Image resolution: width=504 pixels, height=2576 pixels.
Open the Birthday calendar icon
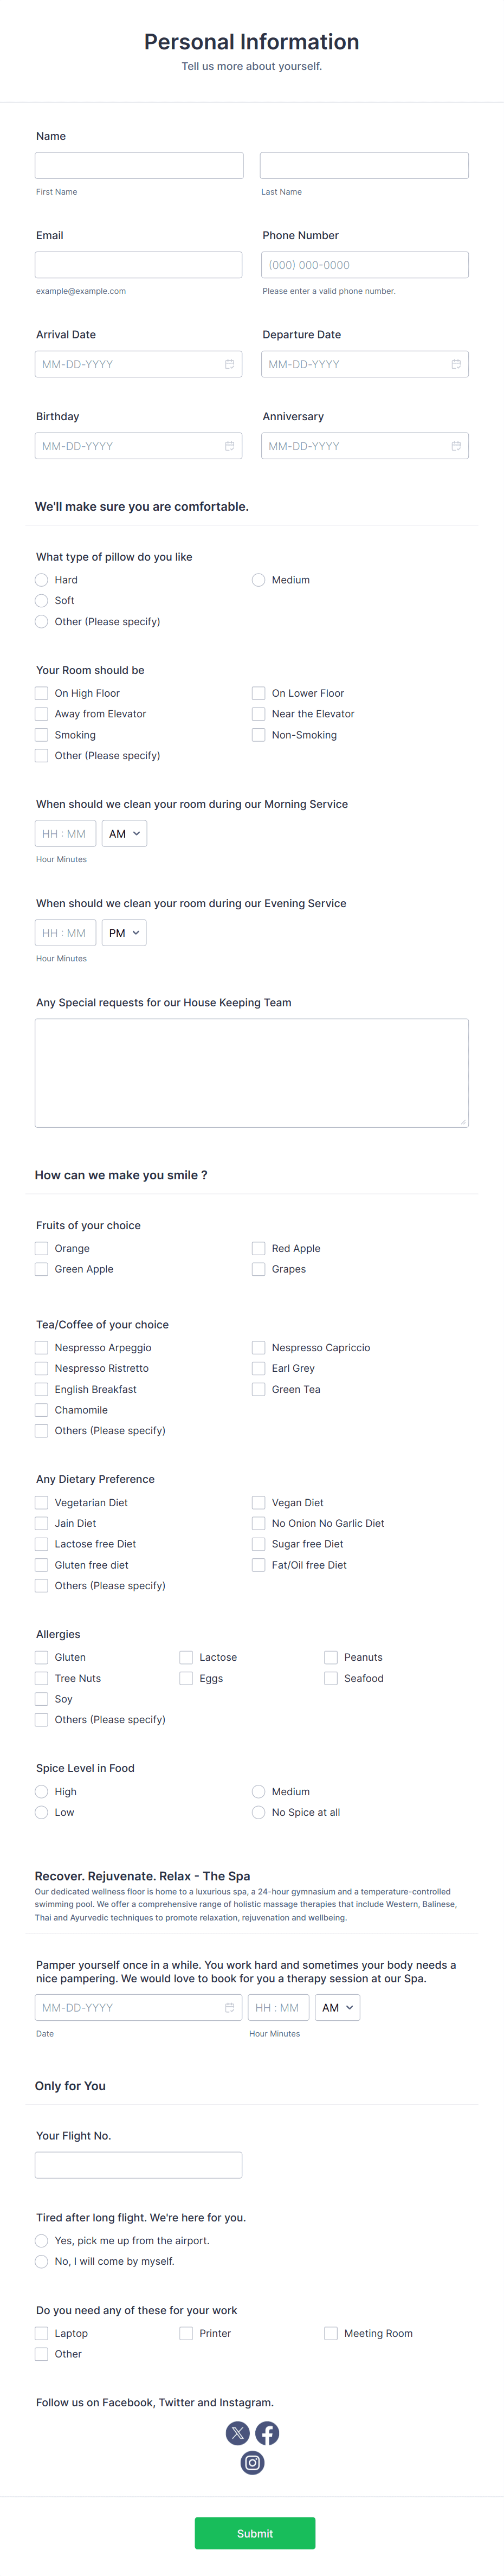pyautogui.click(x=230, y=445)
